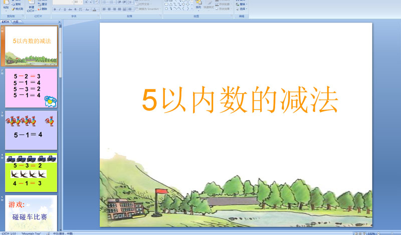Select slide 3 thumbnail with roosters

click(31, 130)
